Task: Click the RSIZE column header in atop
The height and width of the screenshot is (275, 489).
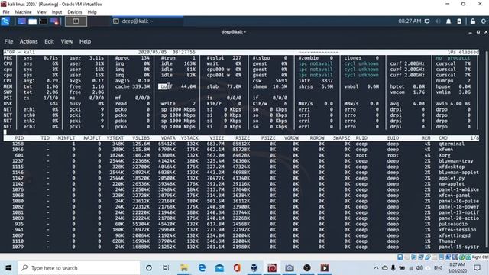Action: coord(242,138)
